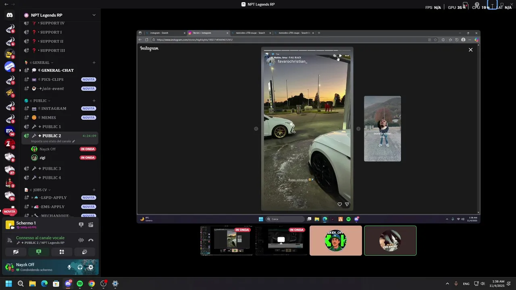Image resolution: width=516 pixels, height=290 pixels.
Task: Open second IN ONDA stream thumbnail
Action: [281, 240]
